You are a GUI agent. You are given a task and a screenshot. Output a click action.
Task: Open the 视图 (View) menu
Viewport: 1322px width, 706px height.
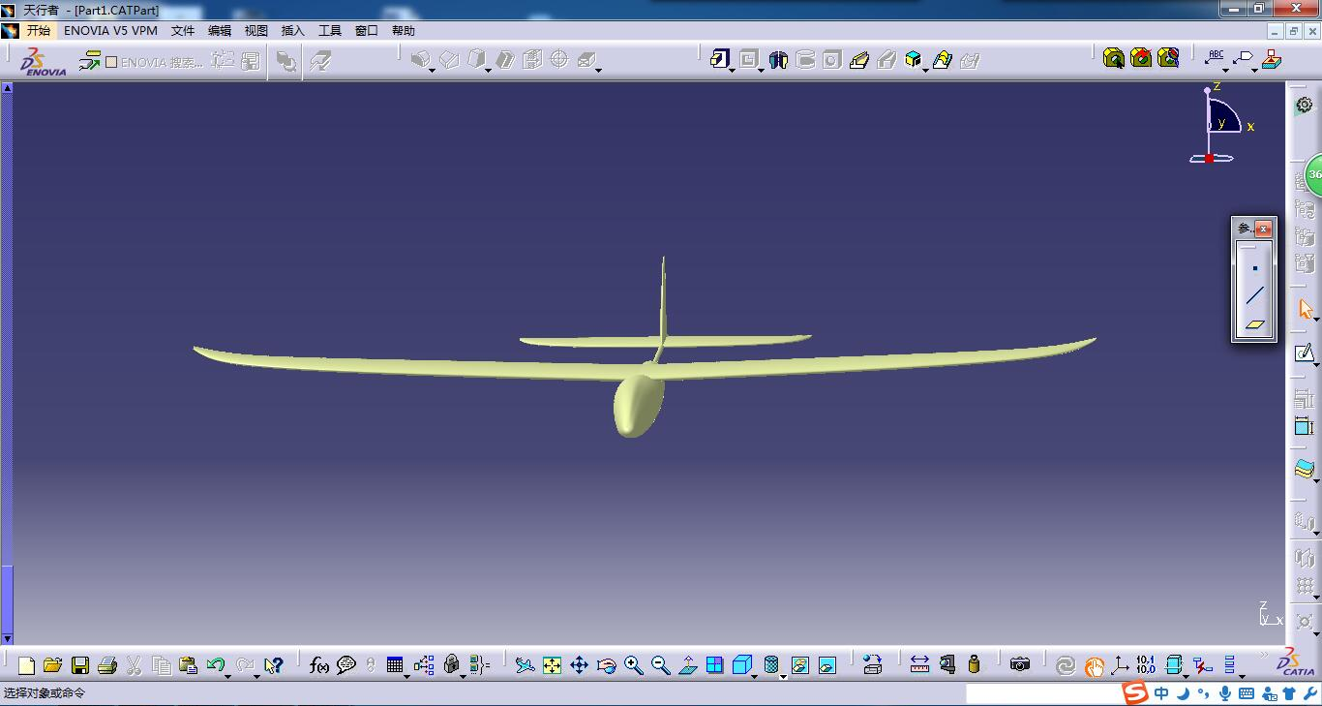256,31
